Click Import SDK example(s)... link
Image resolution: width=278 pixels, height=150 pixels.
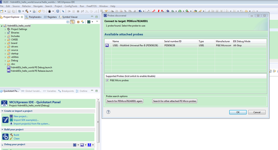tap(26, 120)
